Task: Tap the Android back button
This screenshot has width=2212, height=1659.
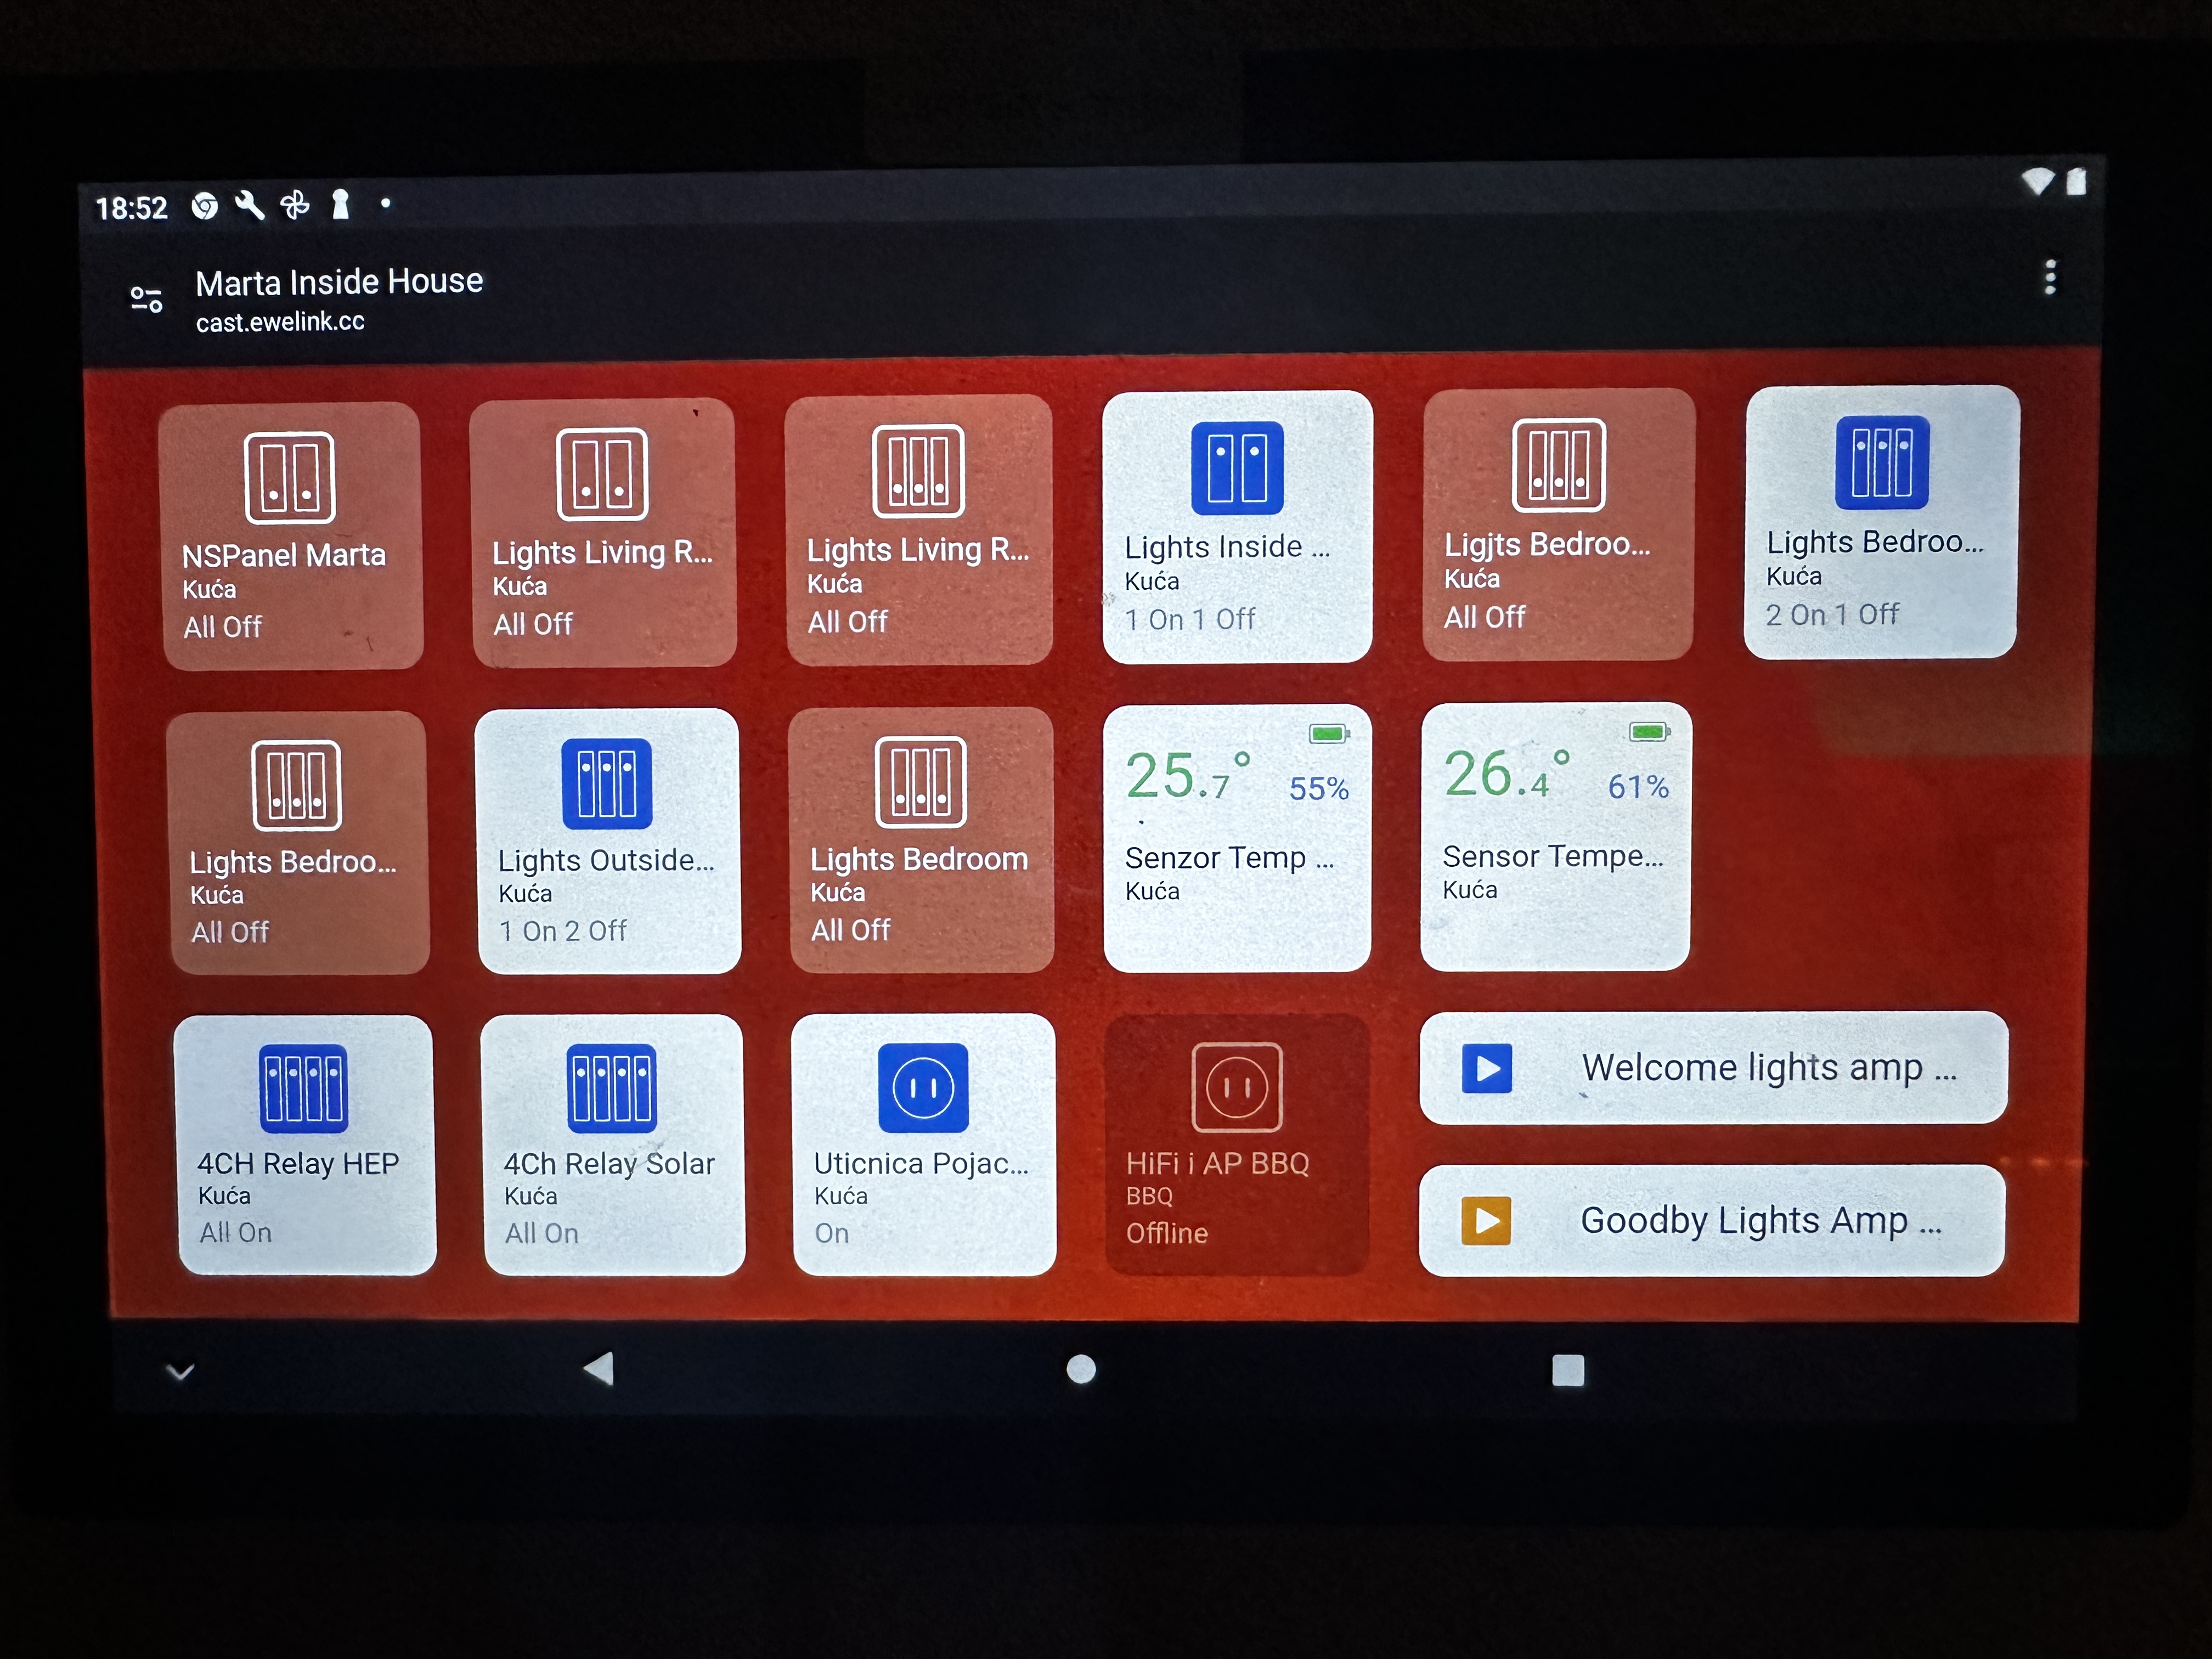Action: click(x=598, y=1368)
